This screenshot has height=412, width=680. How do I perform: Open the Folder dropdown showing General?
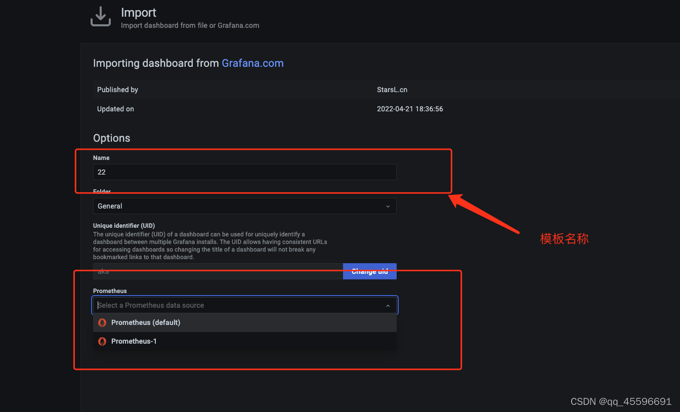[244, 206]
